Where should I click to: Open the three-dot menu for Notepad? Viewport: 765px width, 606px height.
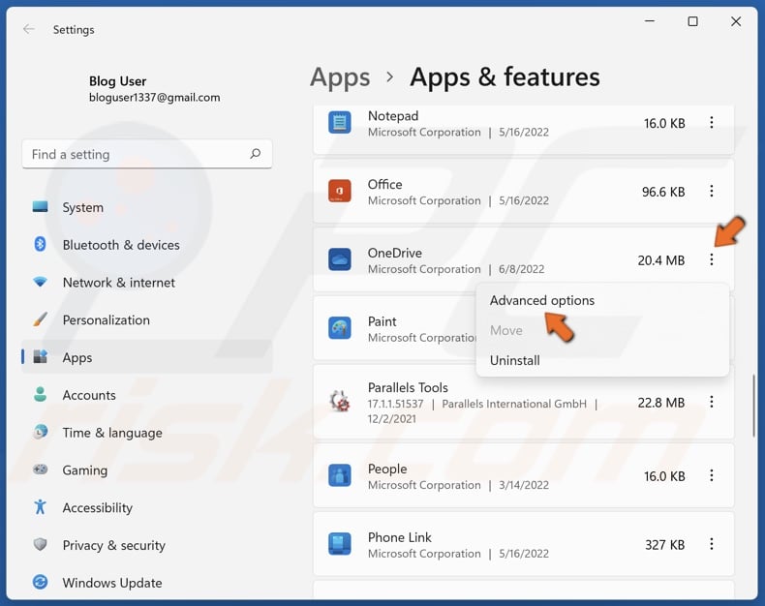click(712, 123)
